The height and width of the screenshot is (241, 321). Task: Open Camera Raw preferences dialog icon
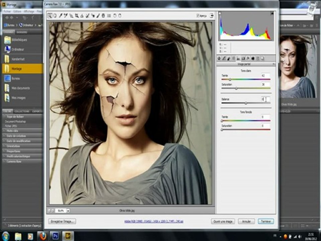[109, 16]
